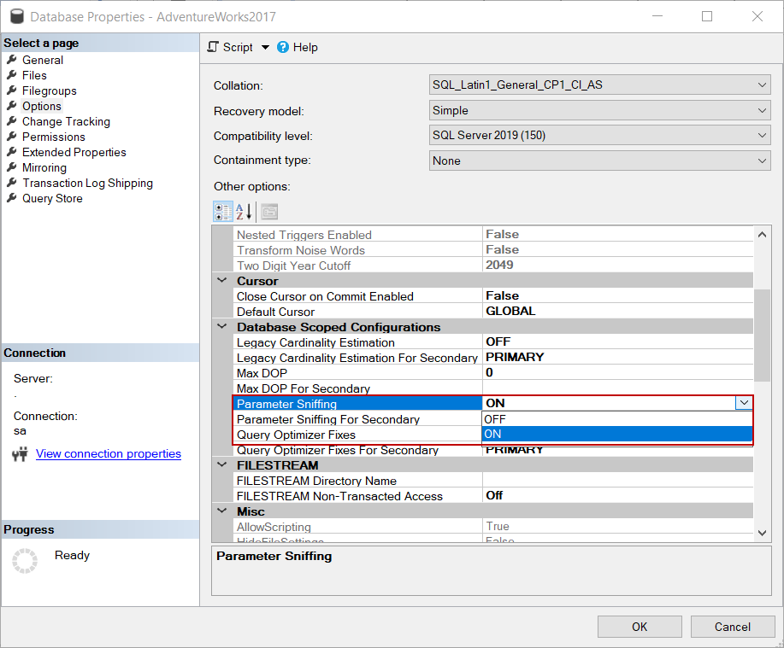Image resolution: width=784 pixels, height=648 pixels.
Task: Click the connection properties icon
Action: click(x=21, y=454)
